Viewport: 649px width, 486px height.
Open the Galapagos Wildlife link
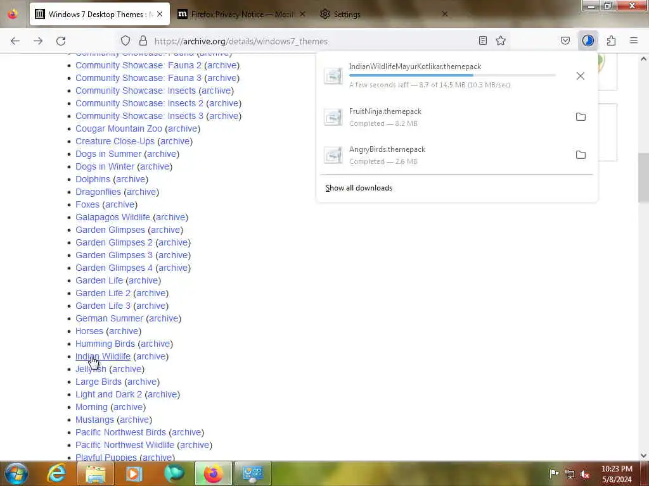click(113, 217)
